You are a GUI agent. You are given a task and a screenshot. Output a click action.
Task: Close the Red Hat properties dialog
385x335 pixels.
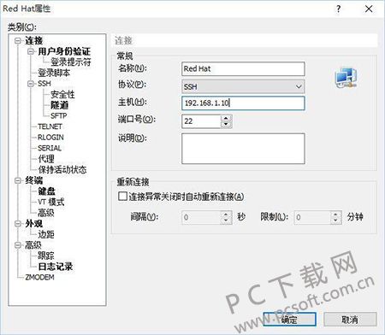point(369,9)
